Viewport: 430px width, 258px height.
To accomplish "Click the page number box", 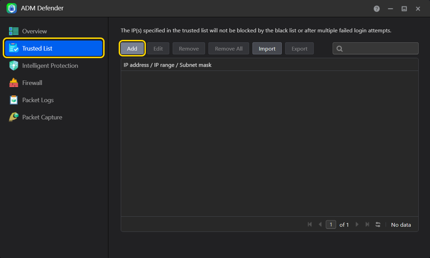I will point(331,225).
